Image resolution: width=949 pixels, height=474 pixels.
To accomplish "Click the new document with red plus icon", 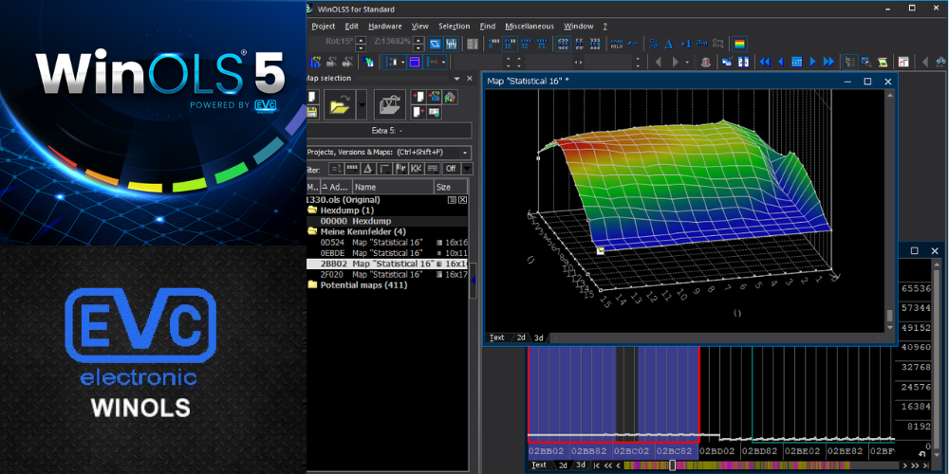I will pyautogui.click(x=419, y=97).
